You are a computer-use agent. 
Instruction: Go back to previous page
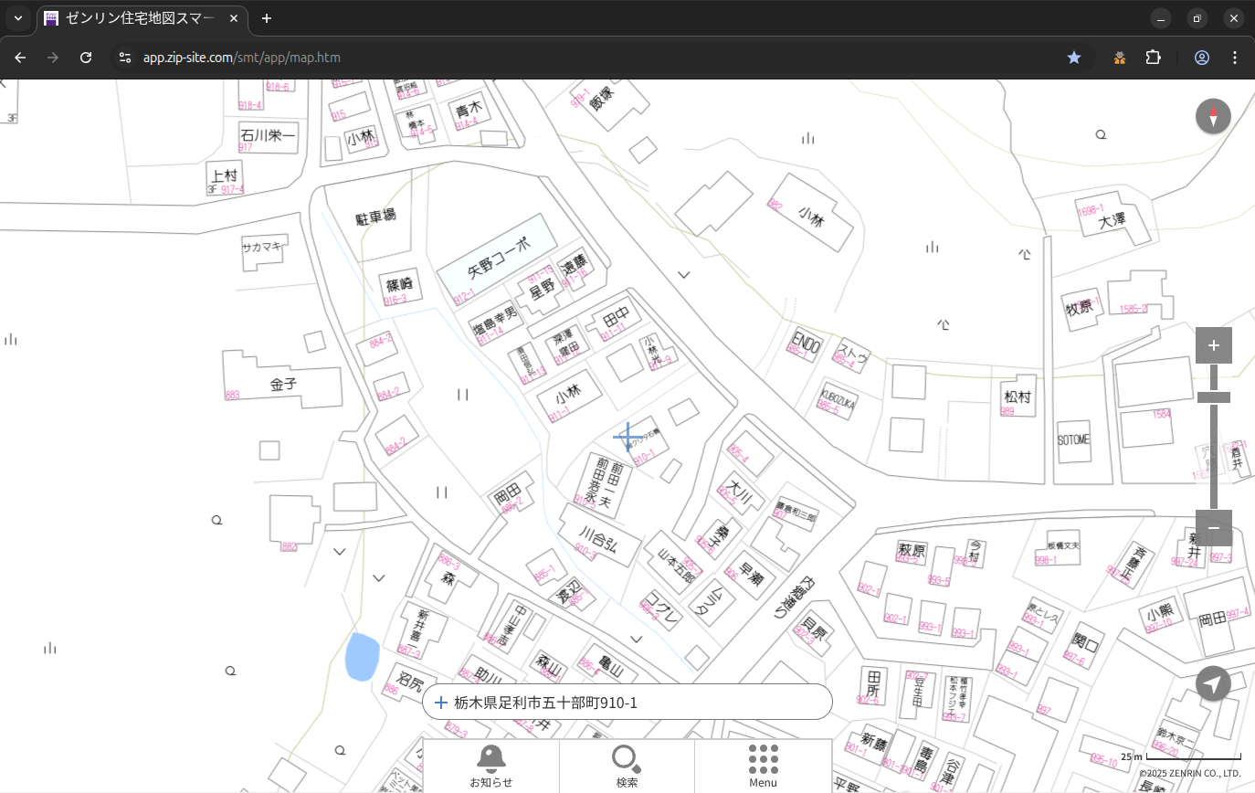coord(20,58)
